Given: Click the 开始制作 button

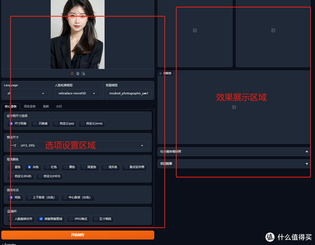Looking at the screenshot, I should (x=78, y=235).
